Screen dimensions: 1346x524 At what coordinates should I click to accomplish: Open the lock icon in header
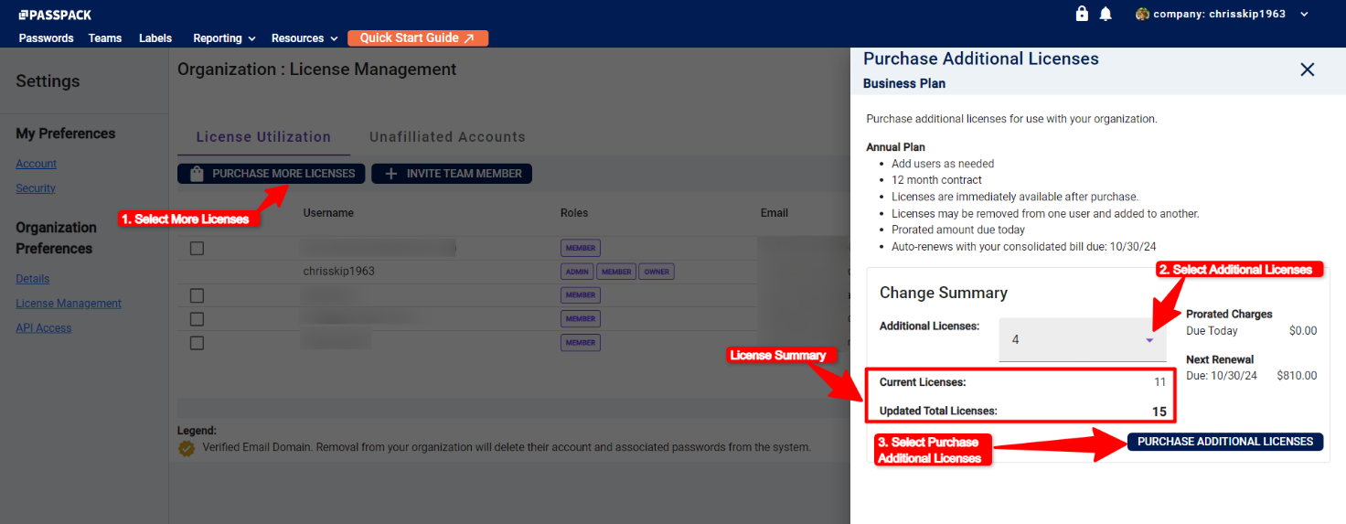pos(1082,14)
